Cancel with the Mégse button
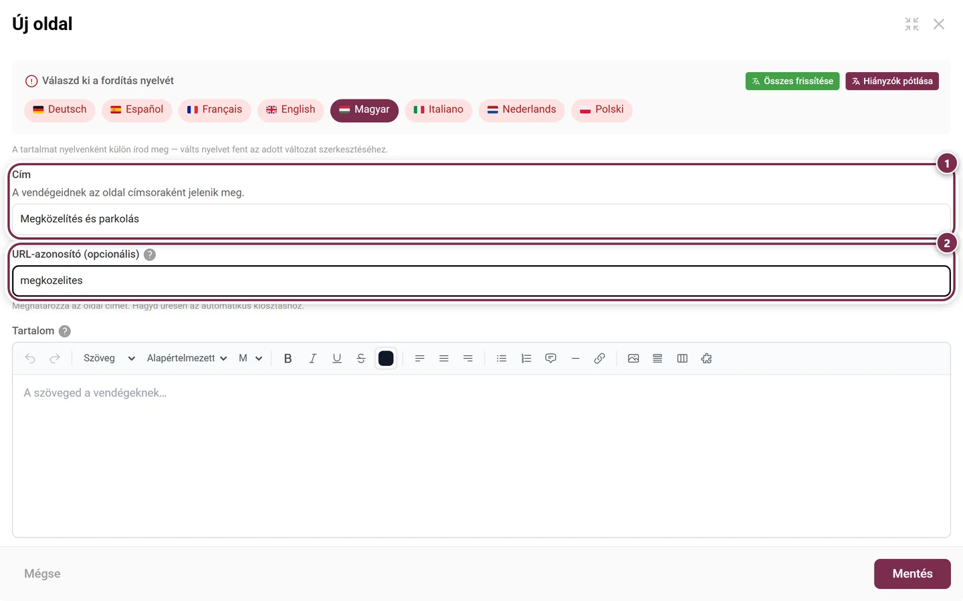The image size is (963, 601). point(42,574)
